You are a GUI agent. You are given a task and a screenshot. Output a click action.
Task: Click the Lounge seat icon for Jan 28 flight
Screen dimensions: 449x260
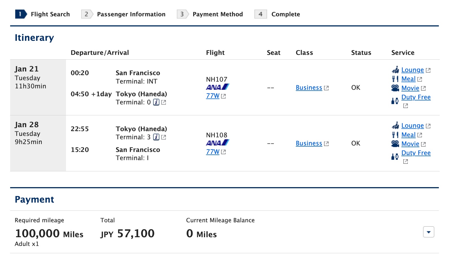click(x=395, y=125)
